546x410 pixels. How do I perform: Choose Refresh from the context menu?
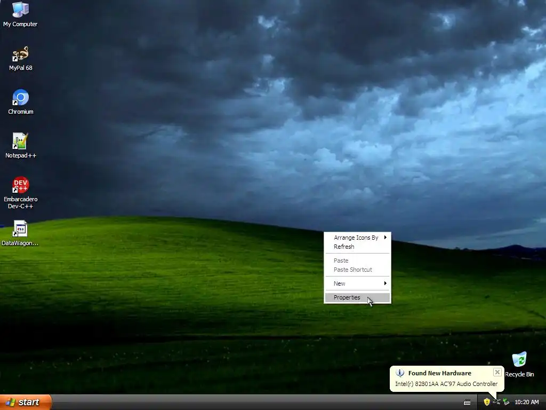pos(358,247)
